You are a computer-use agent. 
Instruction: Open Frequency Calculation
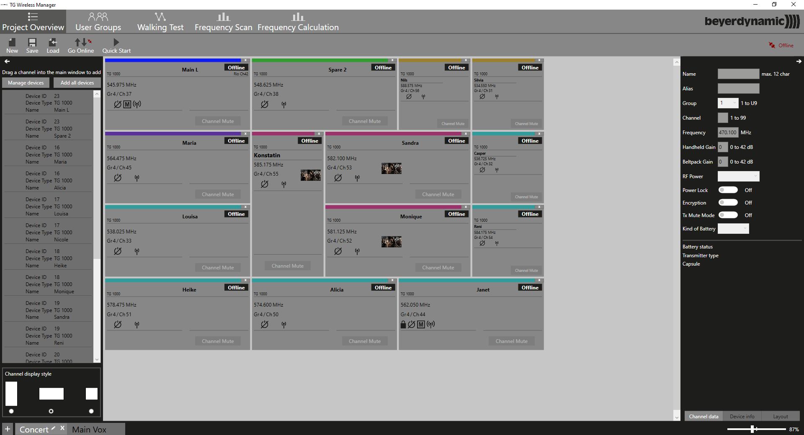pyautogui.click(x=298, y=21)
